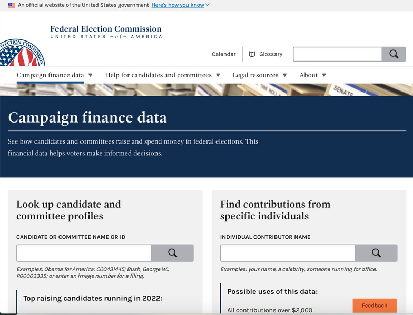This screenshot has width=413, height=315.
Task: Click the candidate or committee name field
Action: tap(84, 253)
